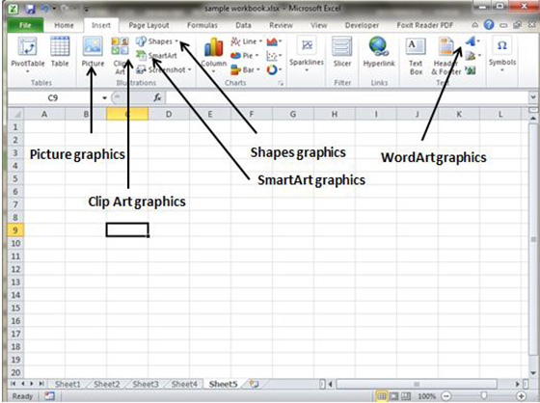Open the Bar chart dropdown
This screenshot has height=403, width=540.
click(x=245, y=70)
